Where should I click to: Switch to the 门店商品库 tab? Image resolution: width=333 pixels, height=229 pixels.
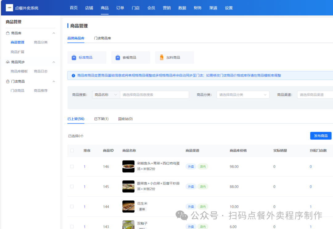(x=102, y=38)
